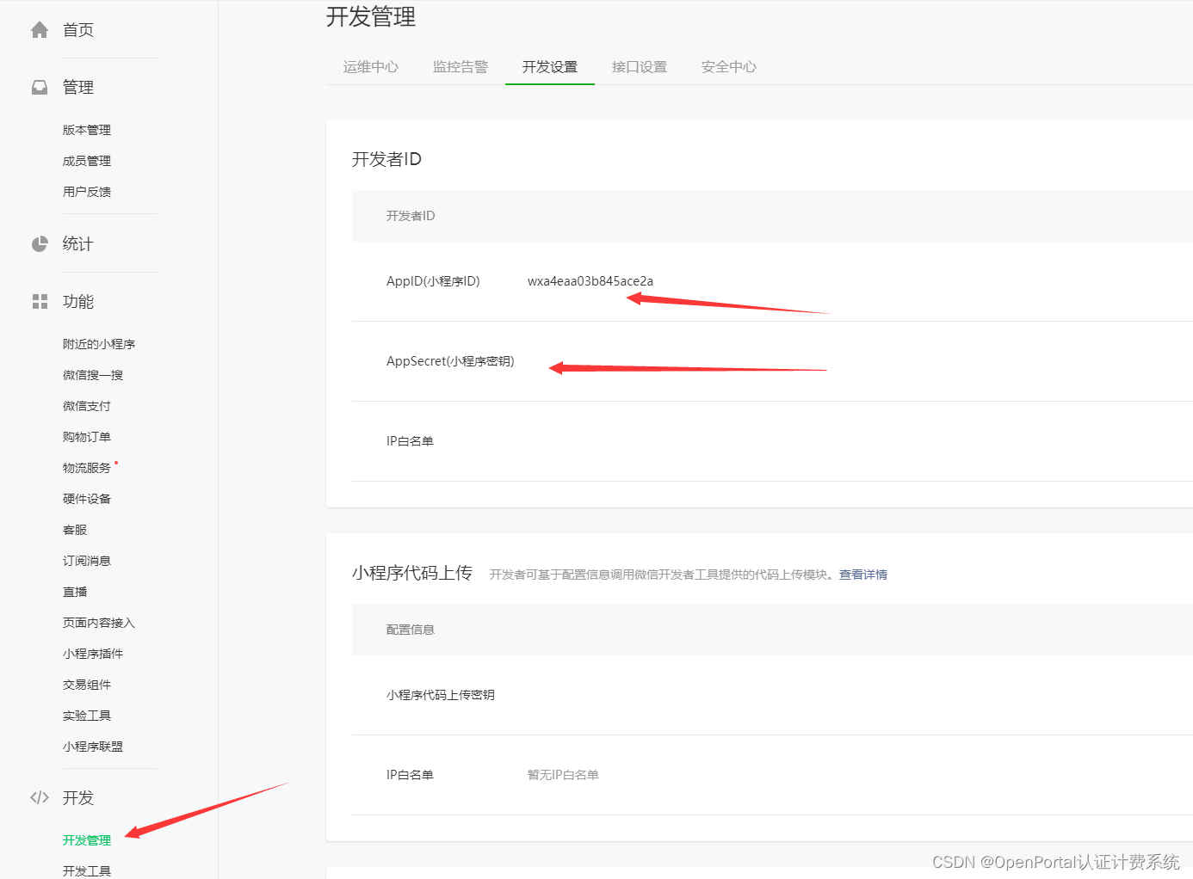
Task: Open 硬件设备 in the sidebar
Action: 87,499
